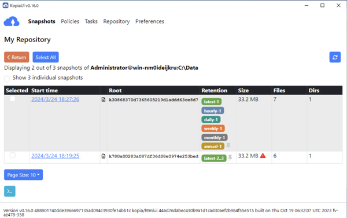
Task: Go to the Tasks tab
Action: click(x=91, y=21)
